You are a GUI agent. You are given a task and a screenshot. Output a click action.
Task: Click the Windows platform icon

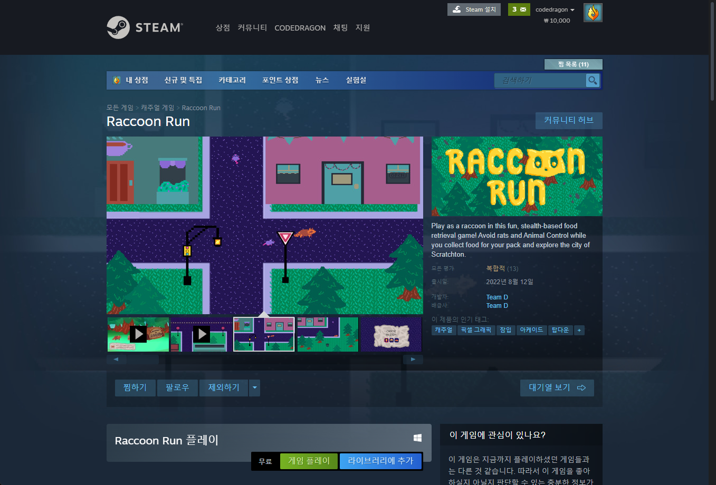417,438
